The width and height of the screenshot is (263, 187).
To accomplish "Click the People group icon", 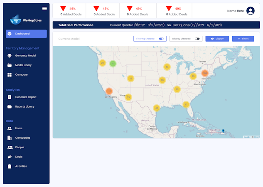I will (10, 147).
